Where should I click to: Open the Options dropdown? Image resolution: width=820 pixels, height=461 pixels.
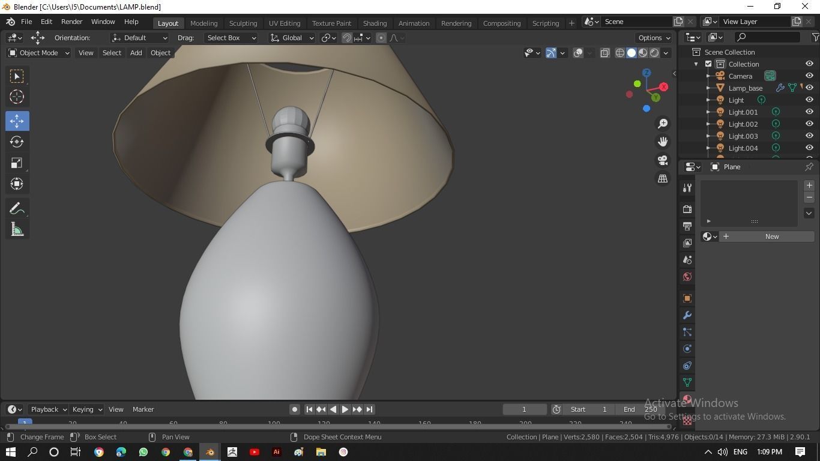click(654, 38)
